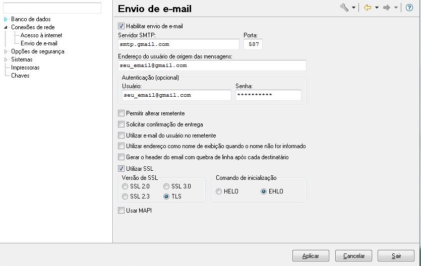Select Acesso à internet in the tree
The height and width of the screenshot is (266, 421).
point(41,35)
